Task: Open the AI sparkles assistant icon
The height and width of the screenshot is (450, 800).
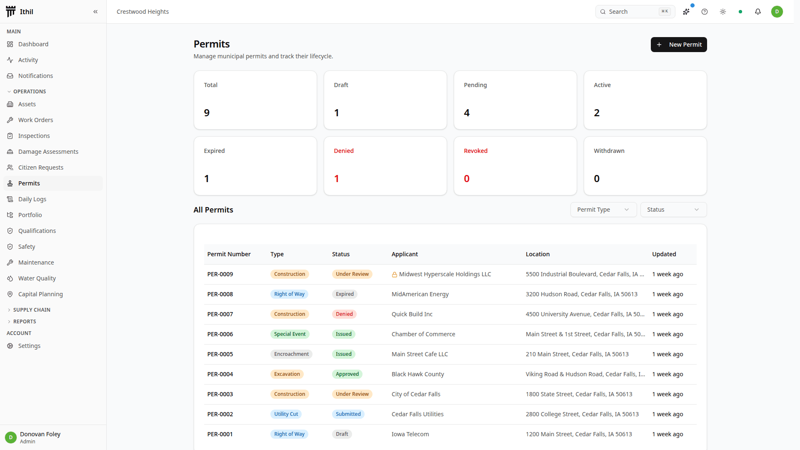Action: pyautogui.click(x=686, y=12)
